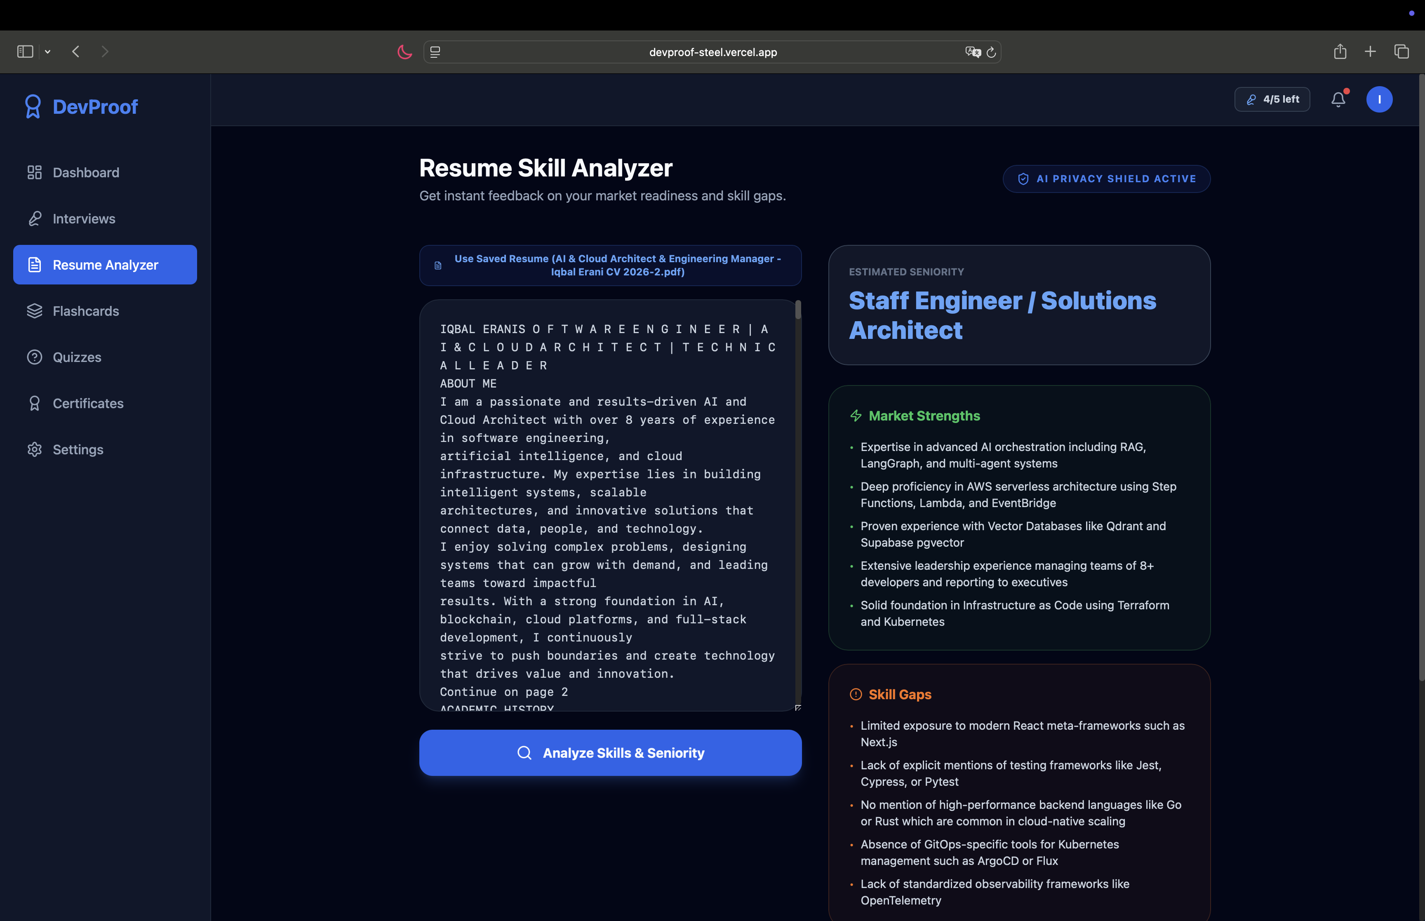Open the Interviews section
1425x921 pixels.
pos(84,219)
